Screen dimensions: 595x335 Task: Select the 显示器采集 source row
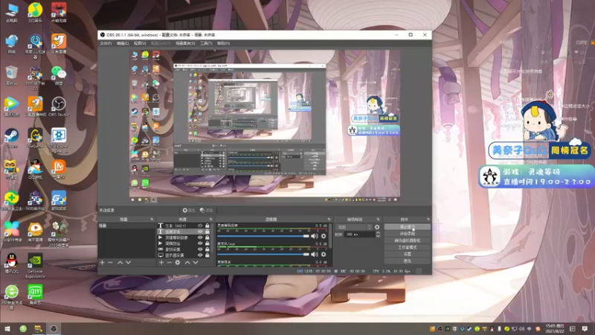pyautogui.click(x=184, y=255)
